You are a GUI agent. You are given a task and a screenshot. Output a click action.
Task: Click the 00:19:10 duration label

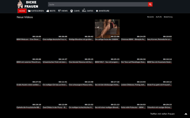tap(37, 104)
